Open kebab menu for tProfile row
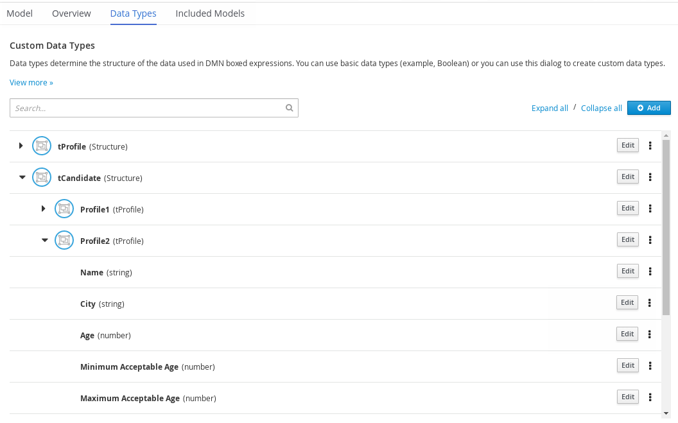 [x=650, y=146]
